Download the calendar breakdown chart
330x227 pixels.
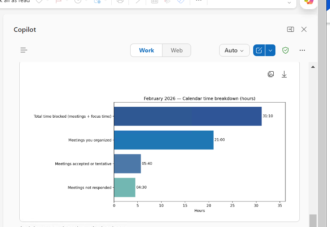click(284, 74)
